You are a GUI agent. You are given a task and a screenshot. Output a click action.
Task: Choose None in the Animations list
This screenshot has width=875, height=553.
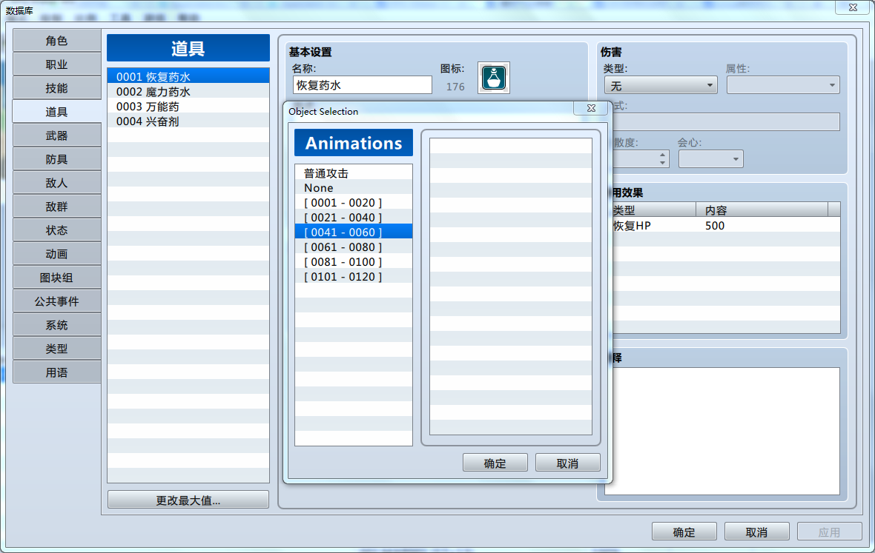pyautogui.click(x=353, y=188)
